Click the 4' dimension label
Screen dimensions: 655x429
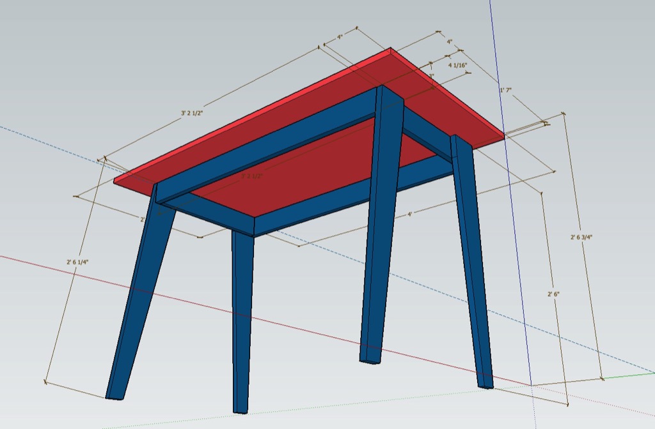pos(409,214)
